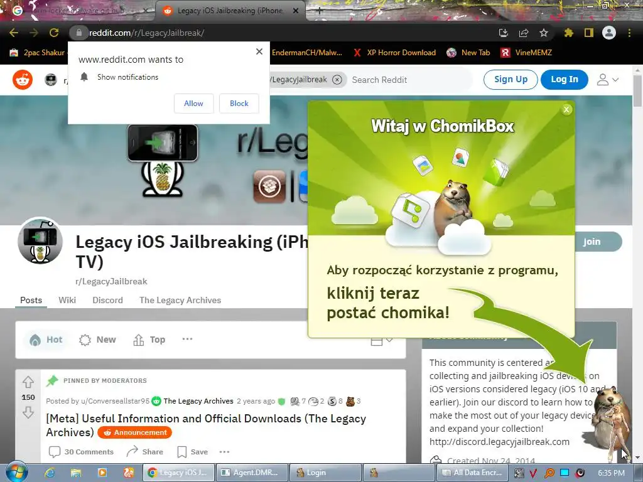Viewport: 643px width, 482px height.
Task: Reload the page with the refresh icon
Action: tap(54, 33)
